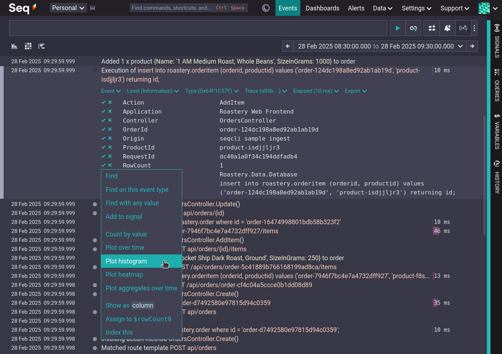This screenshot has width=502, height=354.
Task: Click the checkmark next to RequestId property
Action: (103, 156)
